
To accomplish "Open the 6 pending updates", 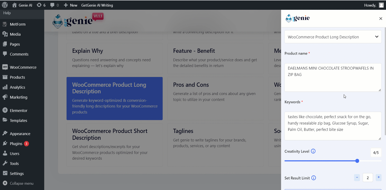I will tap(41, 5).
